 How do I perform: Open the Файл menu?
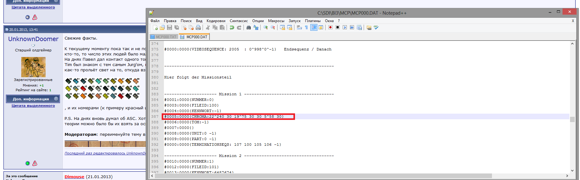(x=155, y=21)
